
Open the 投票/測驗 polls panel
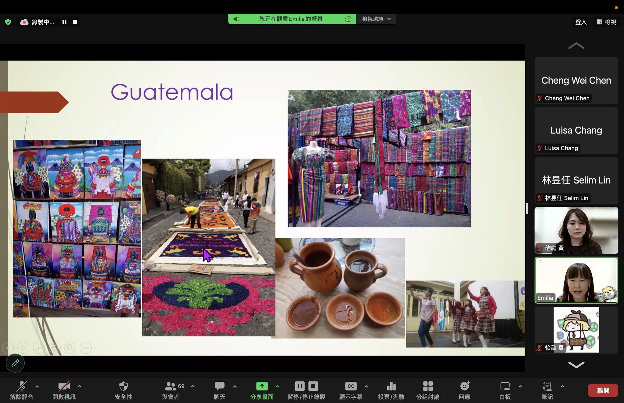coord(391,390)
